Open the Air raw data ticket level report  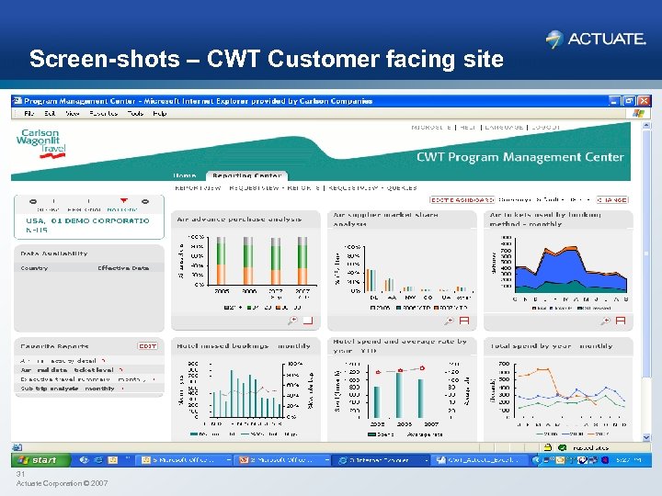click(x=67, y=370)
